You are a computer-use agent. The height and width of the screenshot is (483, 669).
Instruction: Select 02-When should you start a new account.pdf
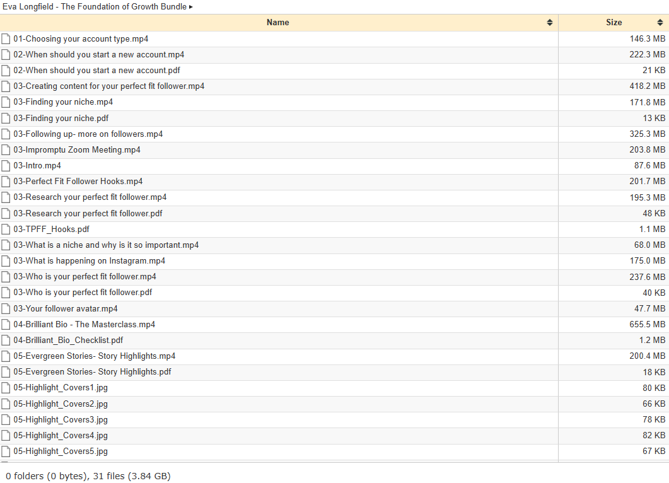[x=97, y=71]
